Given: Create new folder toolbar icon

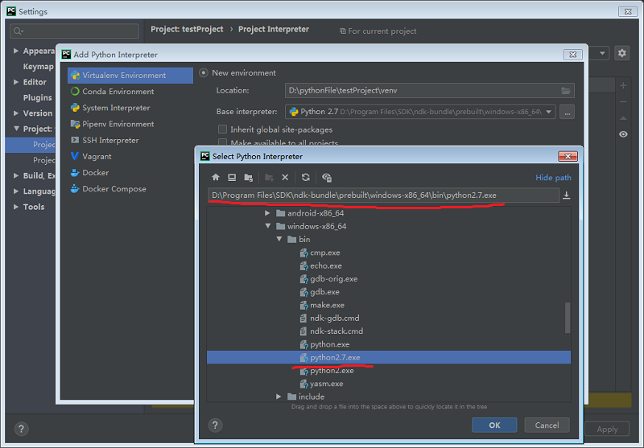Looking at the screenshot, I should 269,177.
